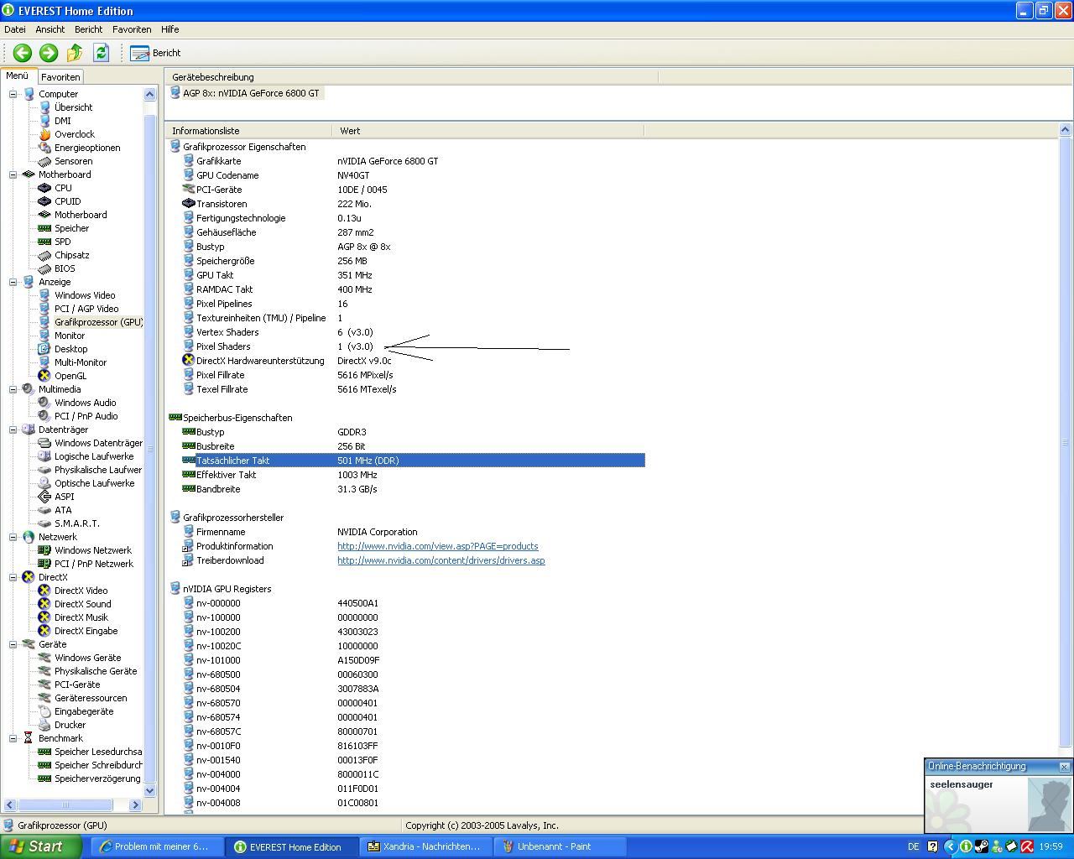Collapse the Computer tree node
Viewport: 1074px width, 859px height.
pyautogui.click(x=13, y=94)
